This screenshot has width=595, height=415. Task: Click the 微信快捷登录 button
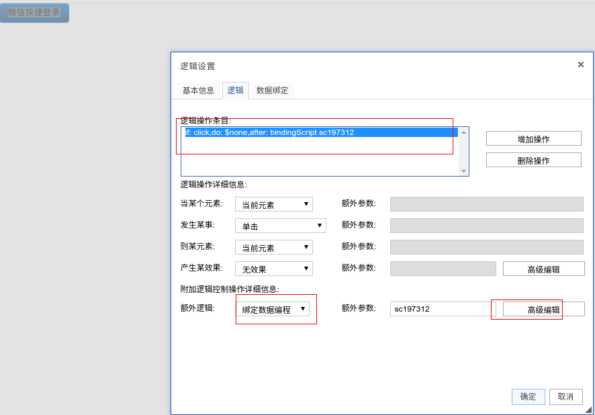pos(34,13)
